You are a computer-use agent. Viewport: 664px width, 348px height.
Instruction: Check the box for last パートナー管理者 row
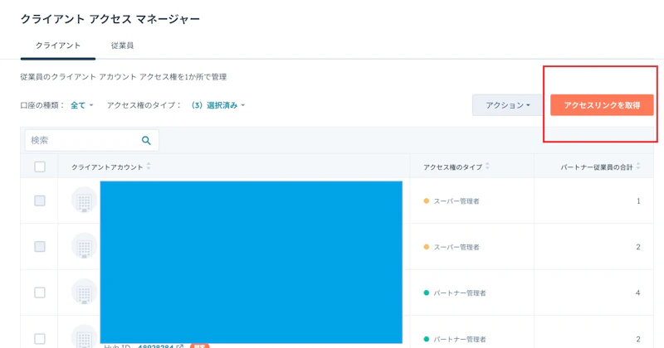point(40,339)
